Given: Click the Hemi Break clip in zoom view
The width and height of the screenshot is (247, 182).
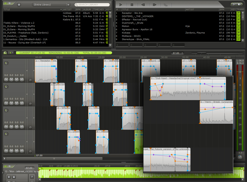Looking at the screenshot, I should click(x=216, y=116).
